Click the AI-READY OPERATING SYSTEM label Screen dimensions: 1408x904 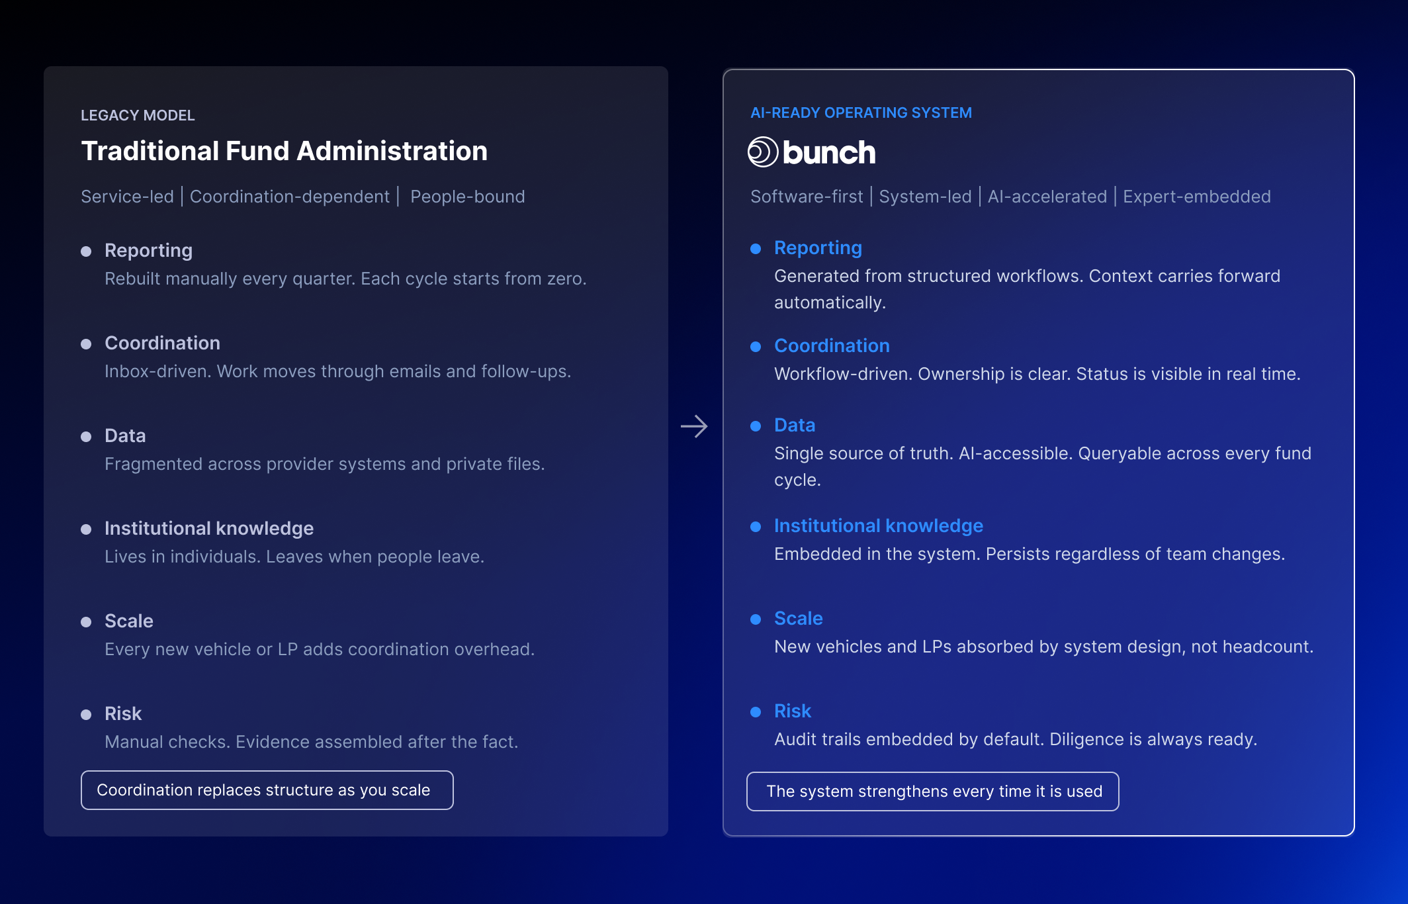point(861,113)
